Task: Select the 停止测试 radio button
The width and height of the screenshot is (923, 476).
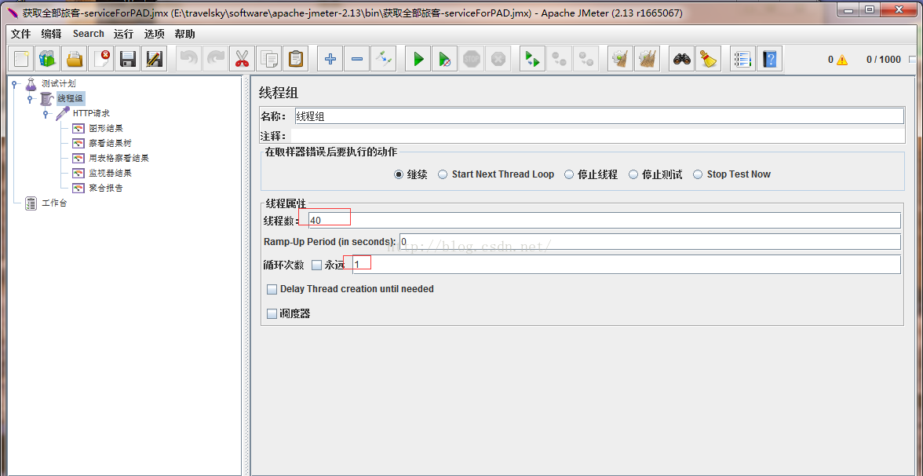Action: tap(633, 174)
